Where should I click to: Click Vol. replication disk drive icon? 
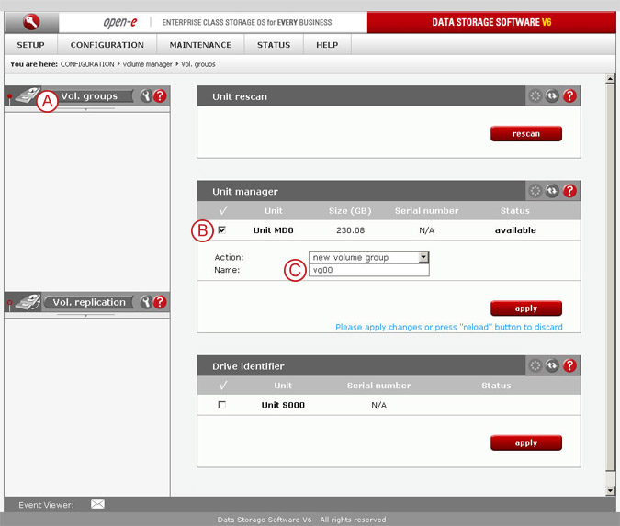28,302
